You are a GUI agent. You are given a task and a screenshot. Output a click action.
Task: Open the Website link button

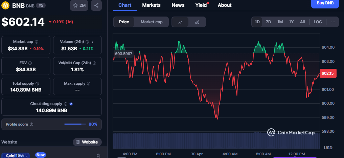pos(87,142)
